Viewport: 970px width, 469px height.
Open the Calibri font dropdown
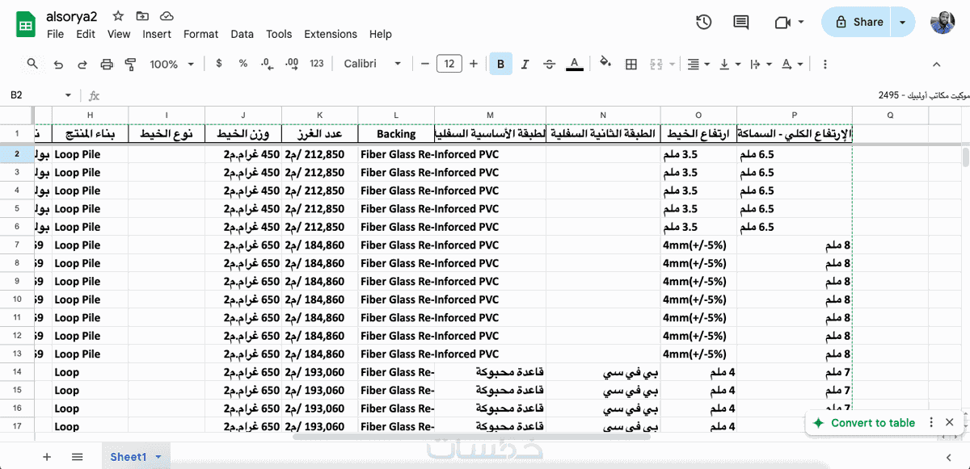coord(373,64)
